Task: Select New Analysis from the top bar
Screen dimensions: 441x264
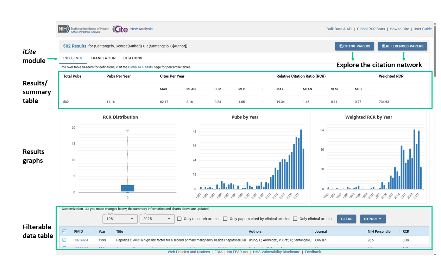Action: [x=141, y=29]
